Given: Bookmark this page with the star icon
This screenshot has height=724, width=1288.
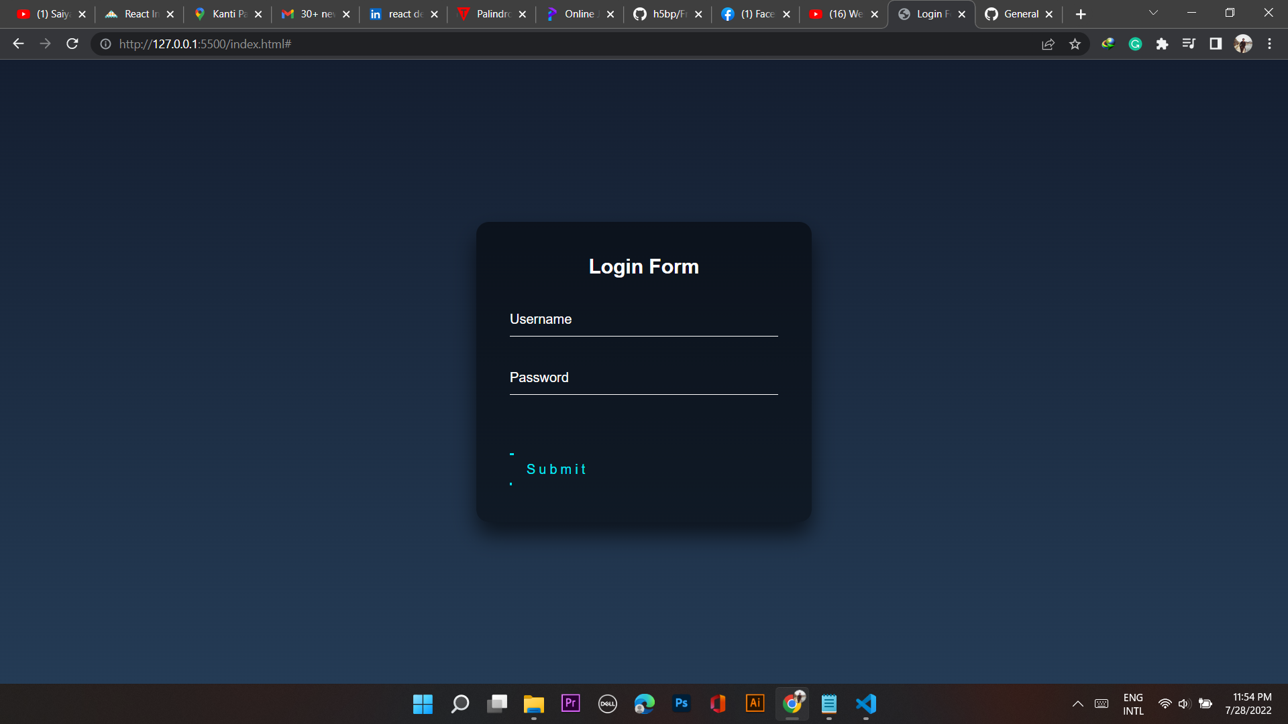Looking at the screenshot, I should 1075,44.
